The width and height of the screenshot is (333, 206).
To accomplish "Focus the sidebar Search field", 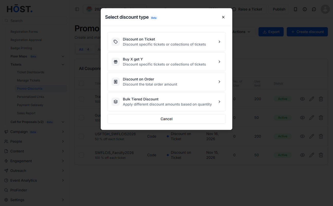I will [x=34, y=21].
